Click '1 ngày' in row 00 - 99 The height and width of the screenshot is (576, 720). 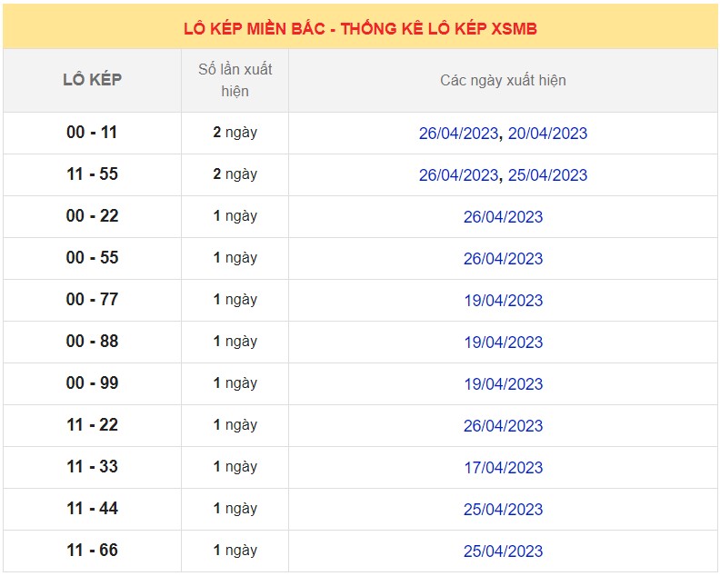coord(235,383)
